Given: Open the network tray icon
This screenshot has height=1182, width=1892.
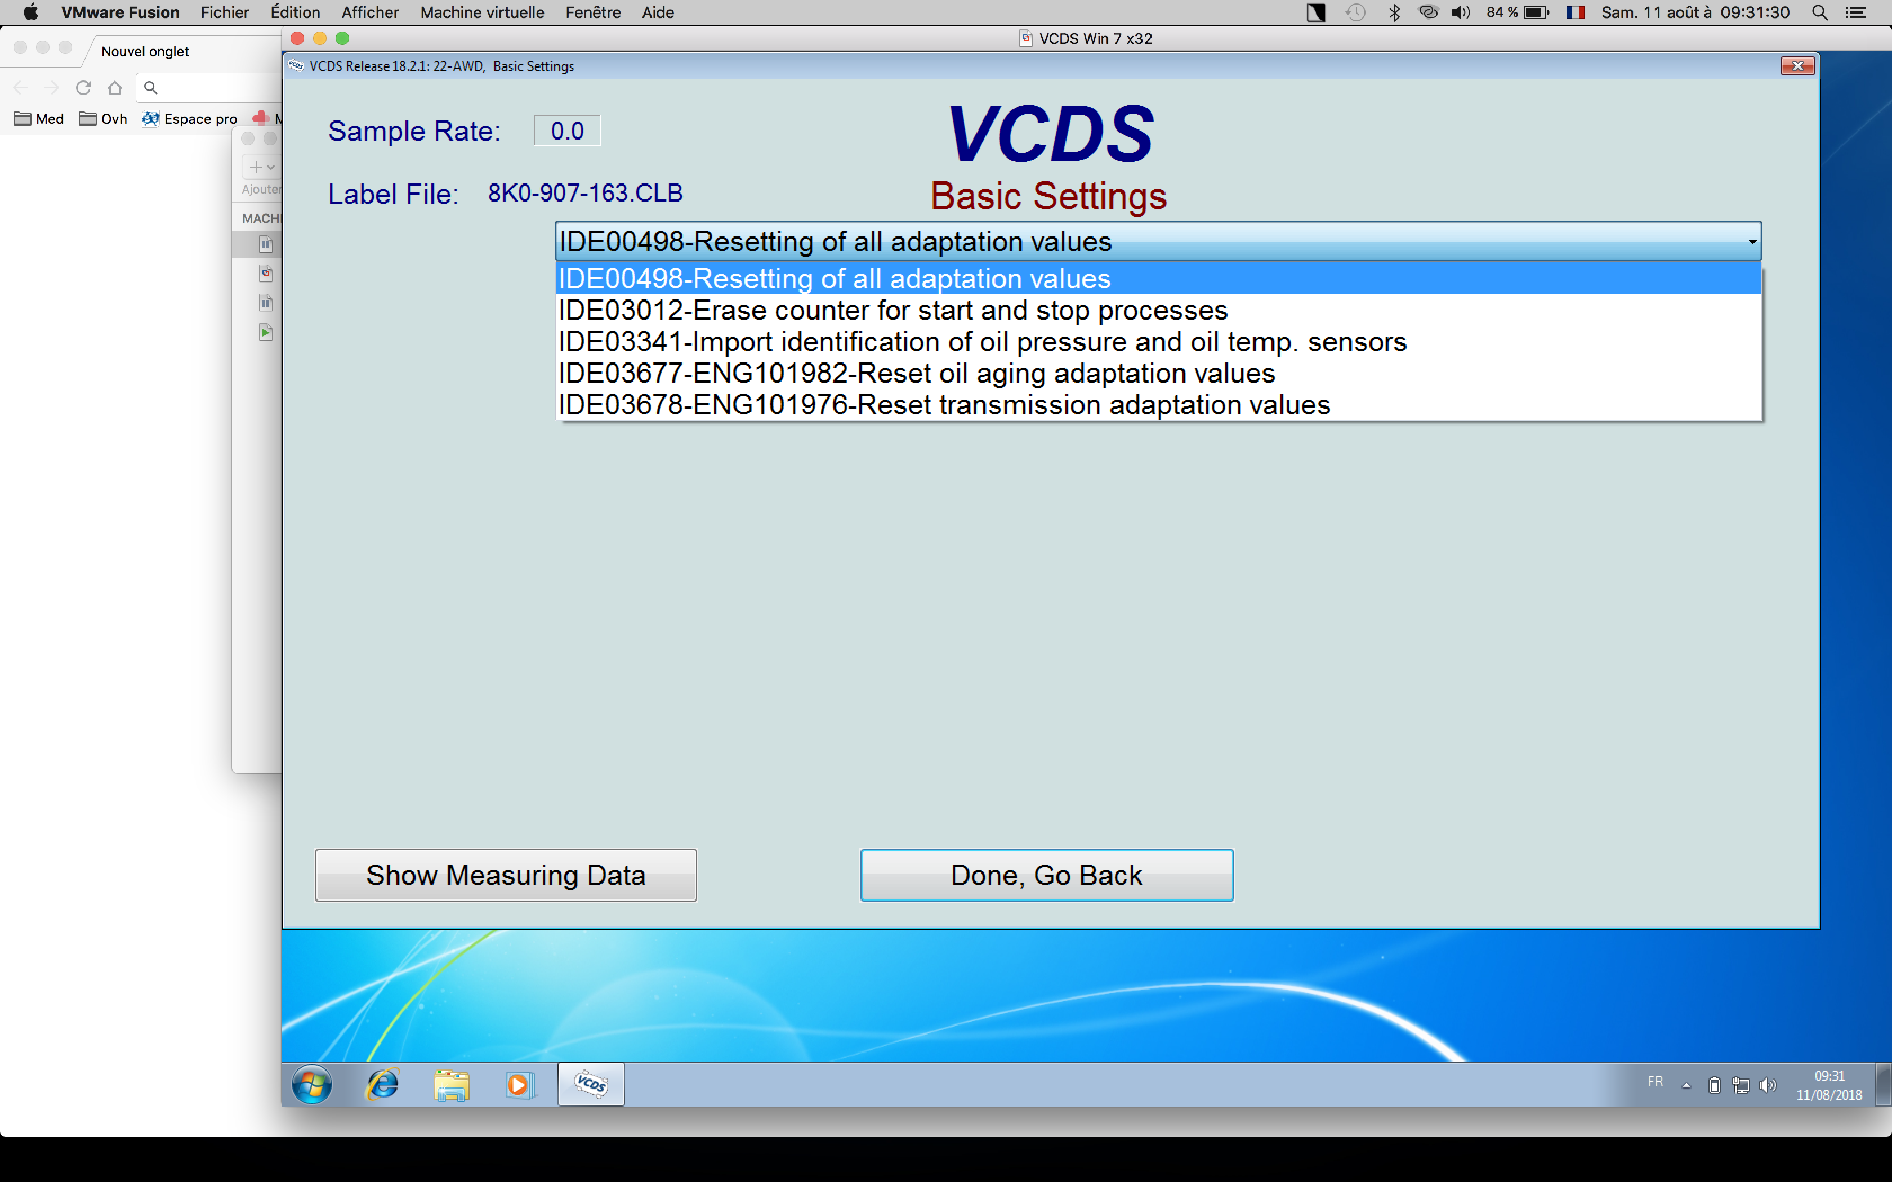Looking at the screenshot, I should 1741,1085.
